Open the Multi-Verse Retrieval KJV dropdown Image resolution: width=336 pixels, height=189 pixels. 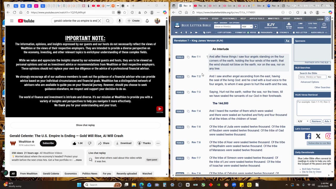[x=303, y=121]
